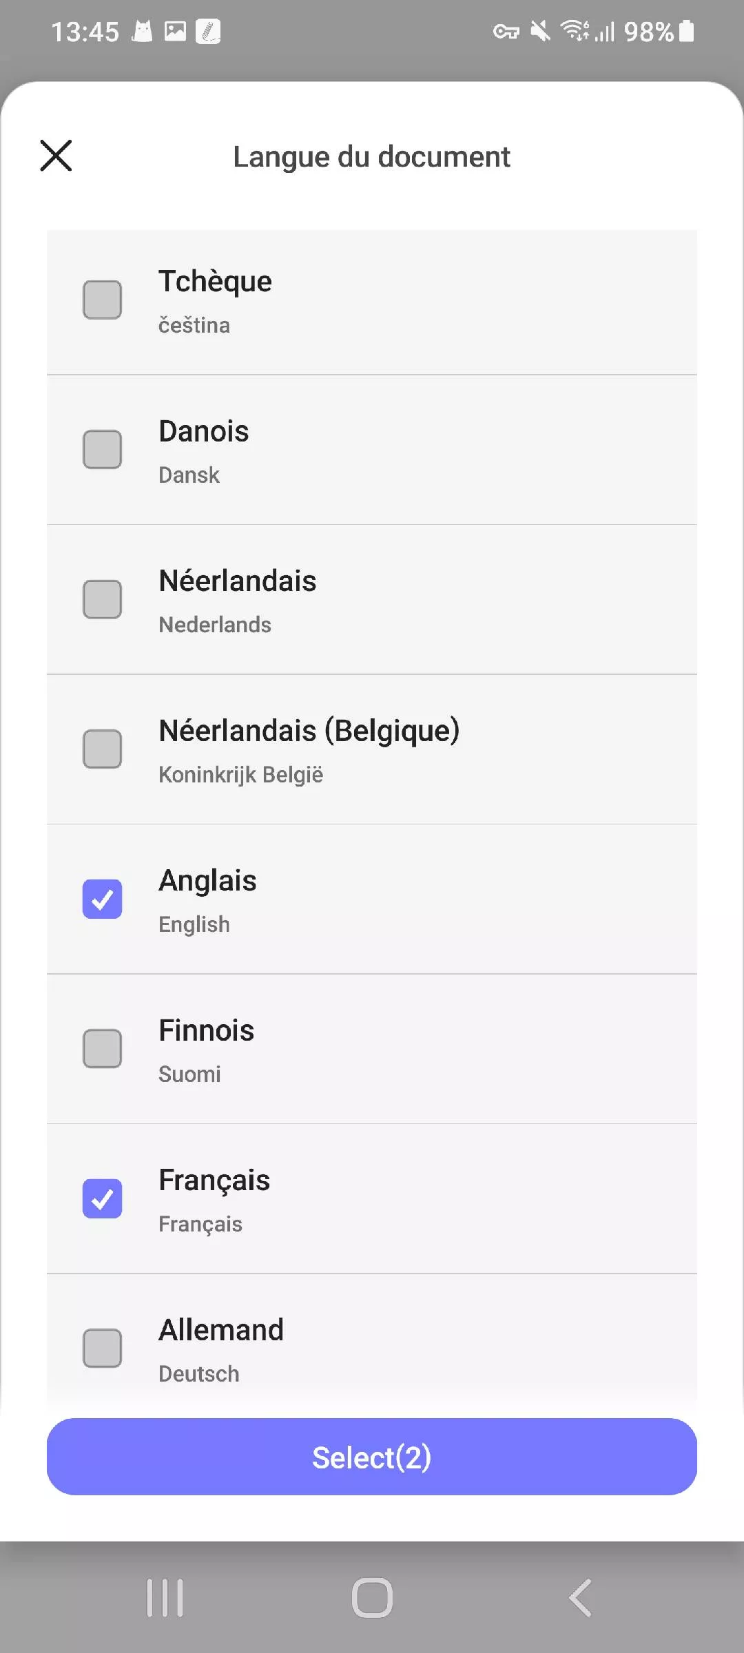Tap the Deutsch label under Allemand
The height and width of the screenshot is (1653, 744).
pos(199,1374)
